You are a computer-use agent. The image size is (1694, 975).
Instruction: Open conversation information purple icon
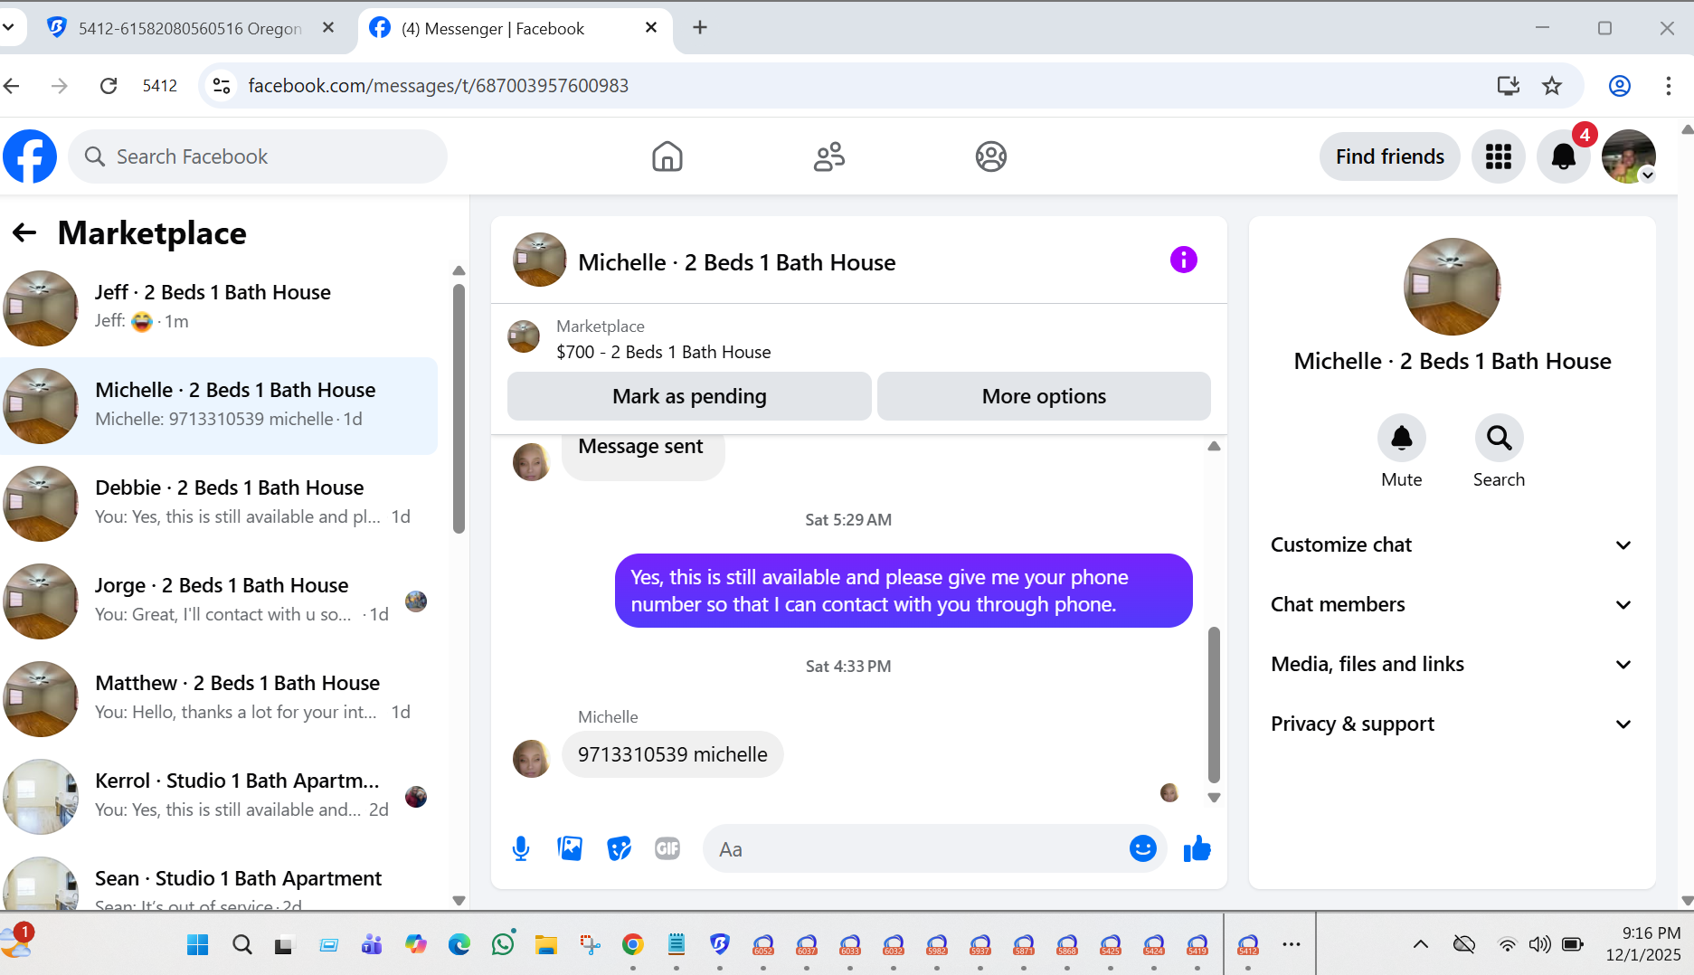point(1183,260)
